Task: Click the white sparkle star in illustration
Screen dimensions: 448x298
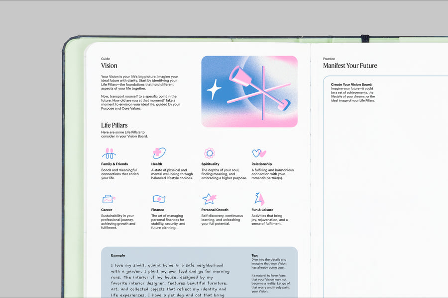Action: click(214, 89)
